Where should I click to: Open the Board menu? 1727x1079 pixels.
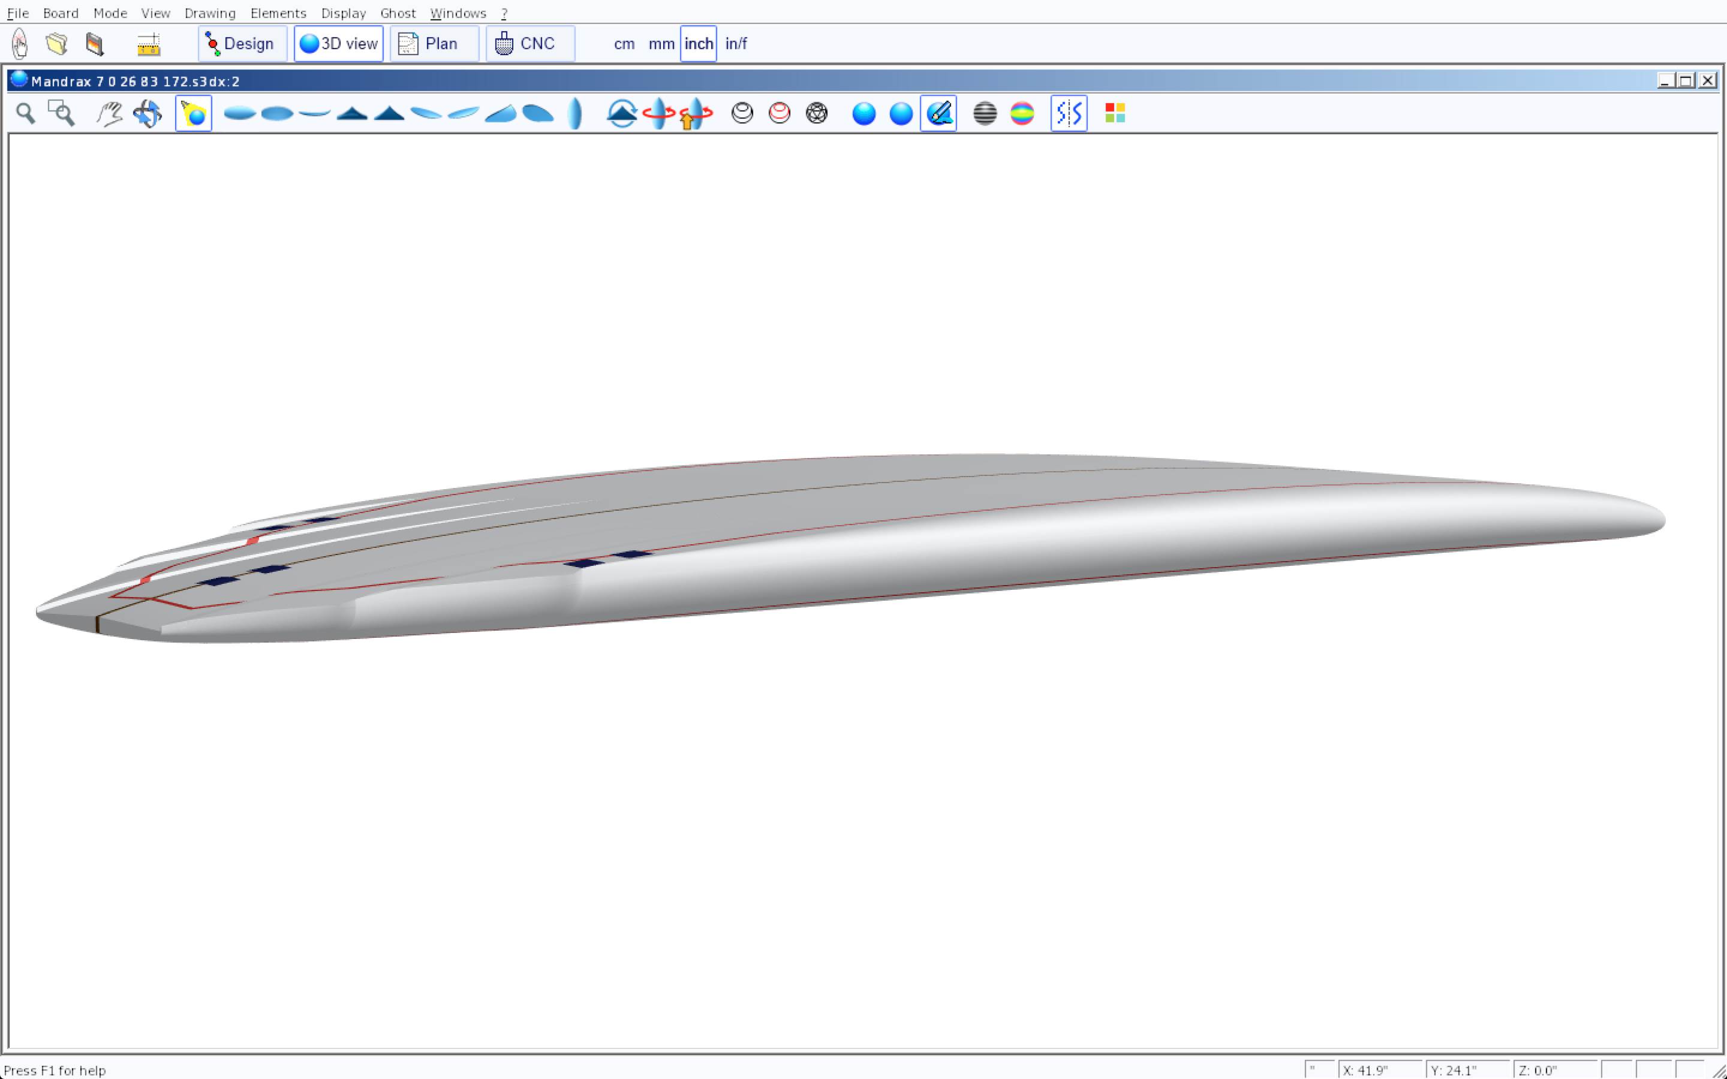(61, 13)
